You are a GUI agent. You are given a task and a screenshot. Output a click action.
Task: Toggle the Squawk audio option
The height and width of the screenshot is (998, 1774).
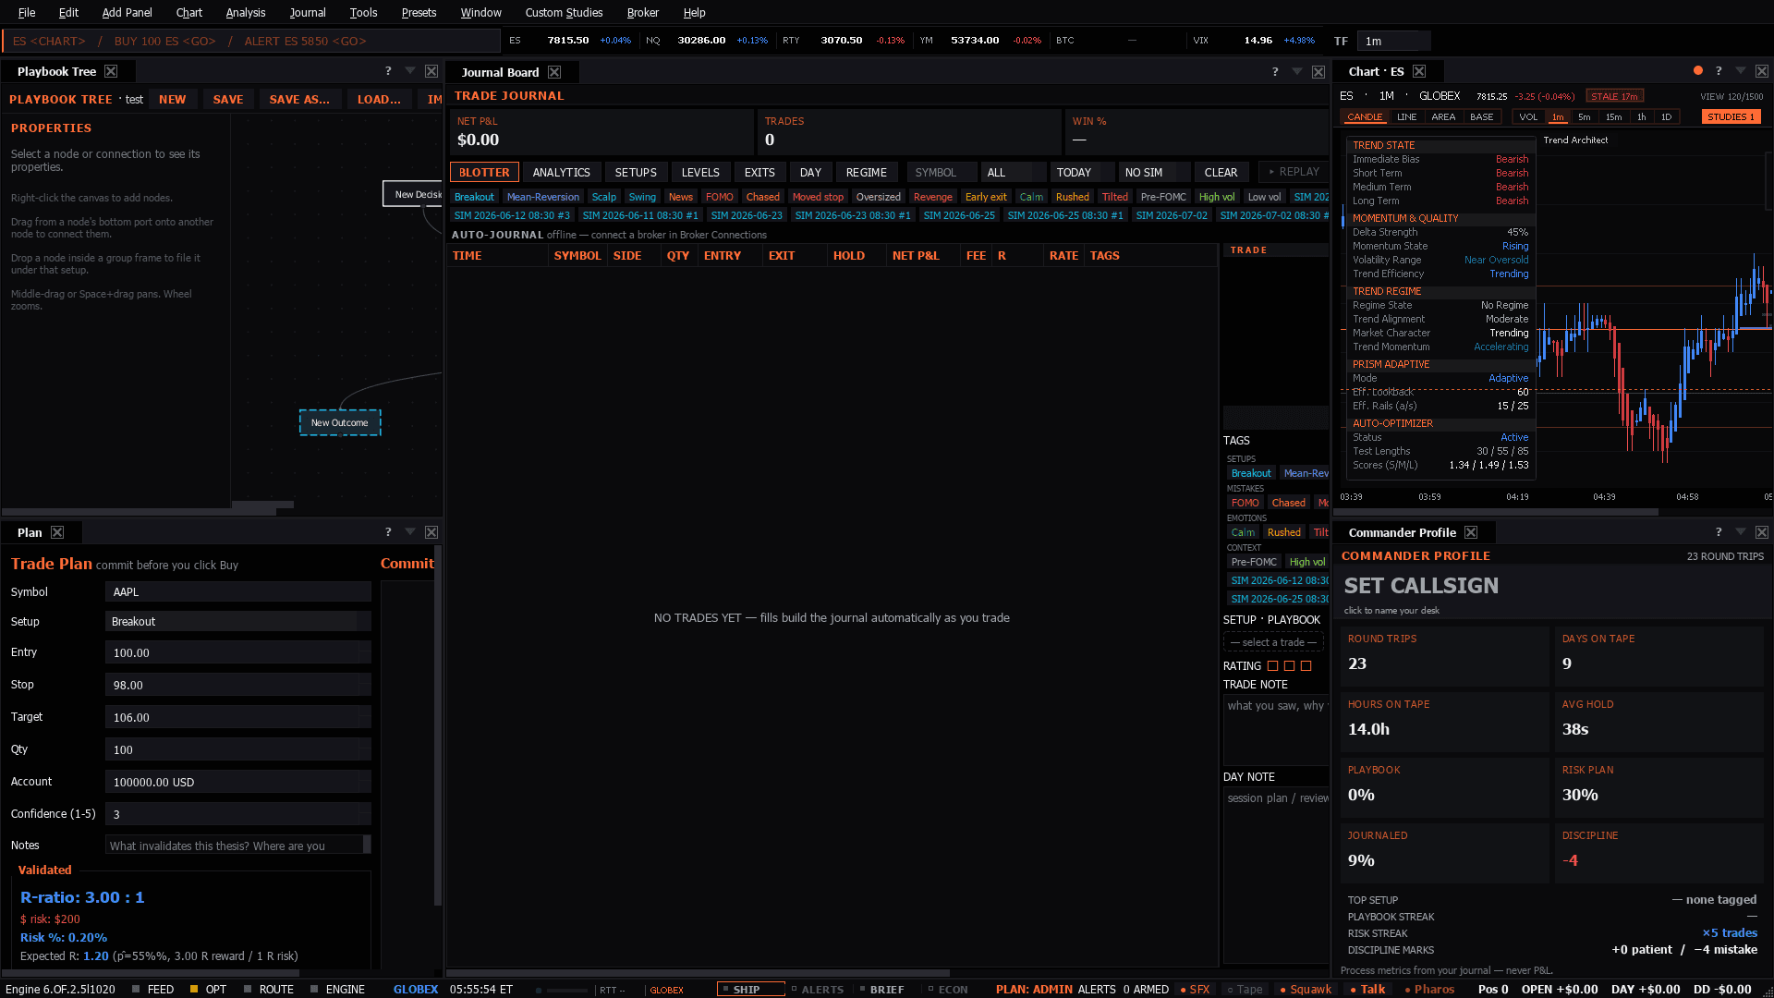1305,989
